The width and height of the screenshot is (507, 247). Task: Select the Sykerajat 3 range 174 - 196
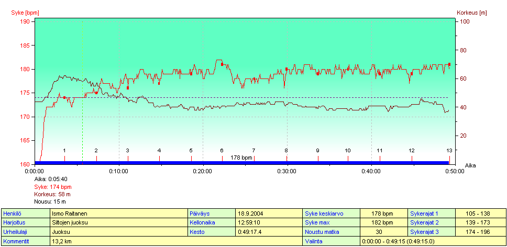point(480,232)
